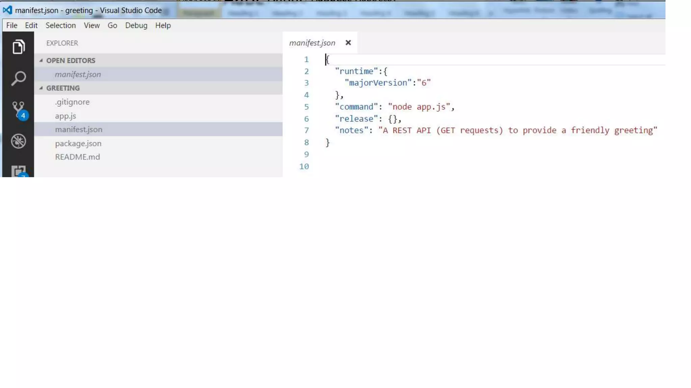Select manifest.json under Open Editors
Image resolution: width=691 pixels, height=388 pixels.
pyautogui.click(x=78, y=74)
